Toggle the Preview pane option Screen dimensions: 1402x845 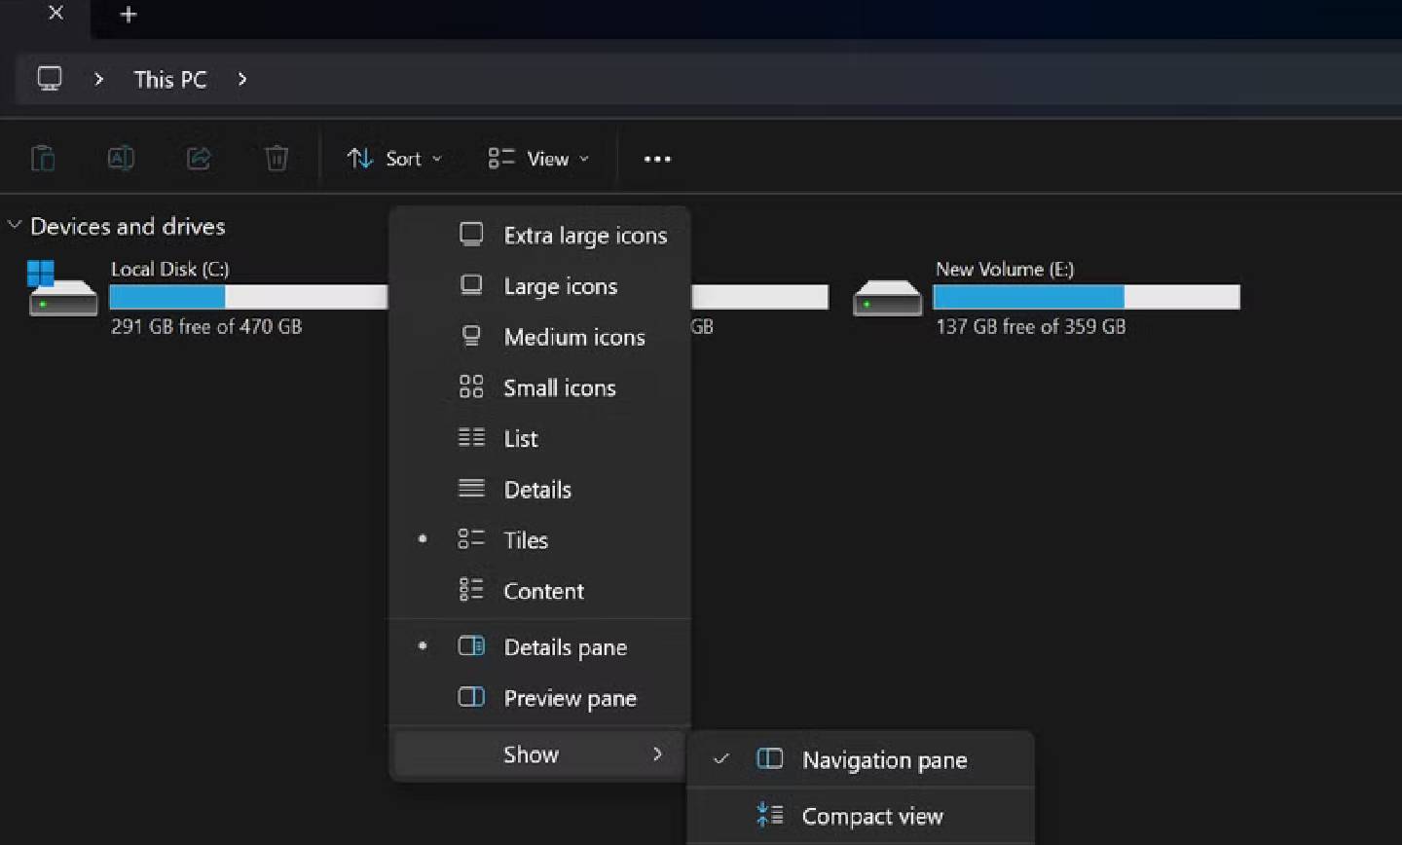click(540, 698)
